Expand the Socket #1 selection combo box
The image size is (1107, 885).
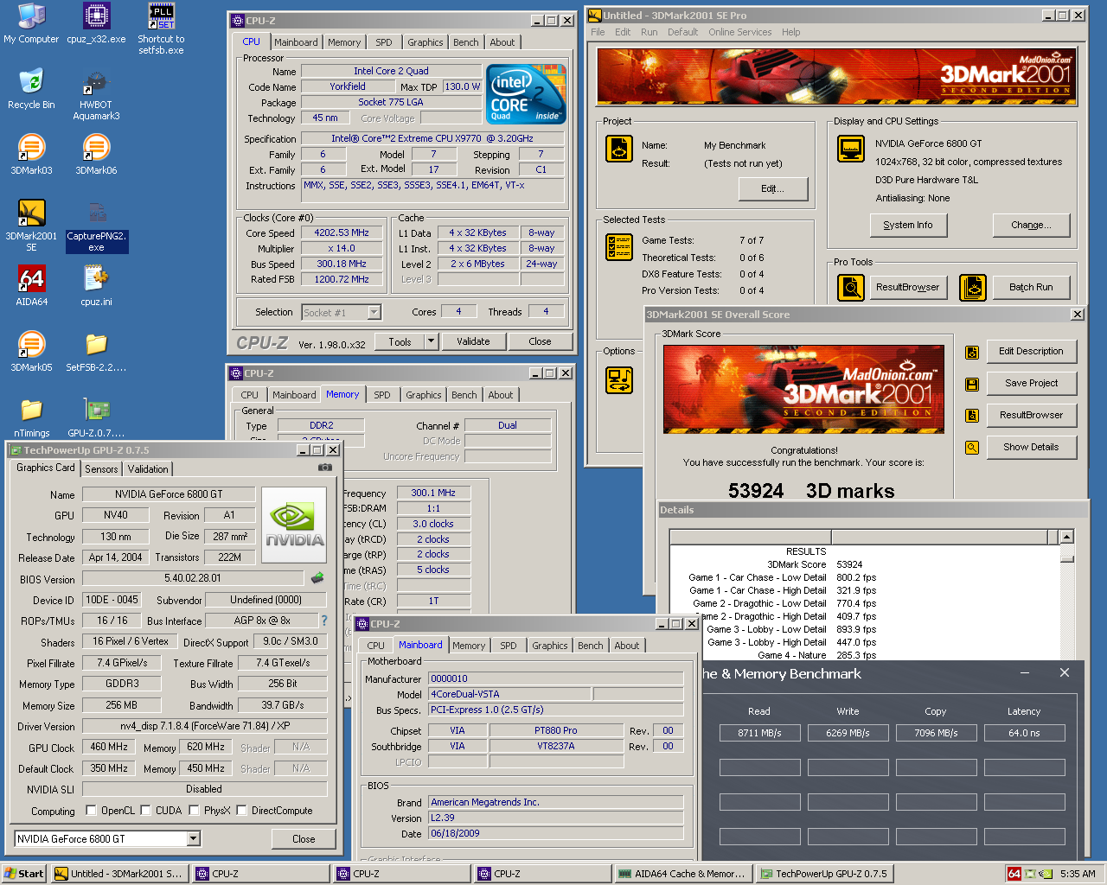tap(374, 313)
